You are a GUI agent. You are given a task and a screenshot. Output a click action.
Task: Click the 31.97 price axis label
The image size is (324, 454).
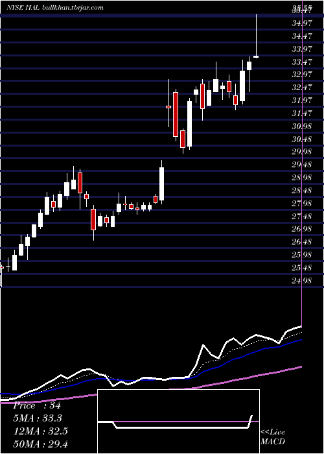pos(302,101)
